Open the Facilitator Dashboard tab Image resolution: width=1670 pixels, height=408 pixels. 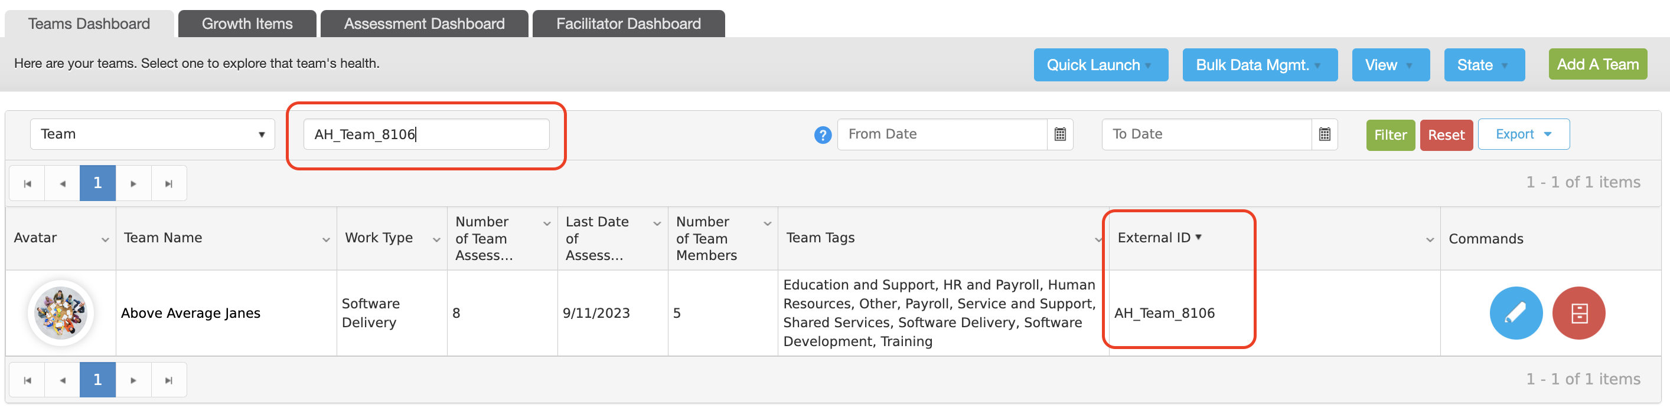(628, 24)
